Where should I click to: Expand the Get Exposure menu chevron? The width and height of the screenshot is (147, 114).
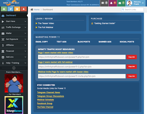(25, 39)
